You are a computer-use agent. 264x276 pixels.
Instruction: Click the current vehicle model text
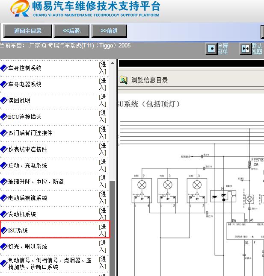coord(65,46)
